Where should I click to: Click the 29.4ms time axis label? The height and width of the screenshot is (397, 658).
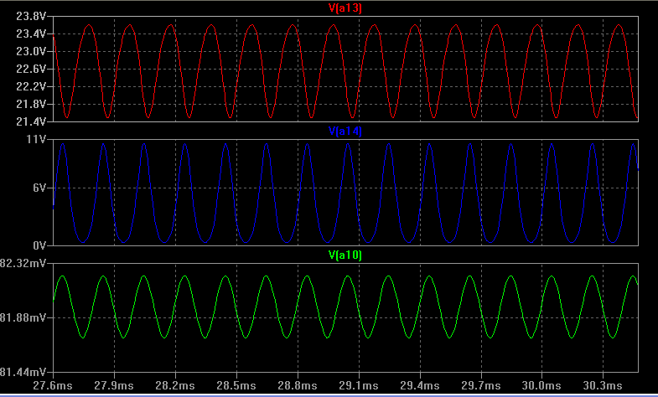click(x=420, y=385)
